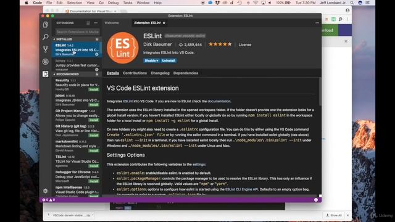Open the Debug view in the activity bar

[x=45, y=62]
